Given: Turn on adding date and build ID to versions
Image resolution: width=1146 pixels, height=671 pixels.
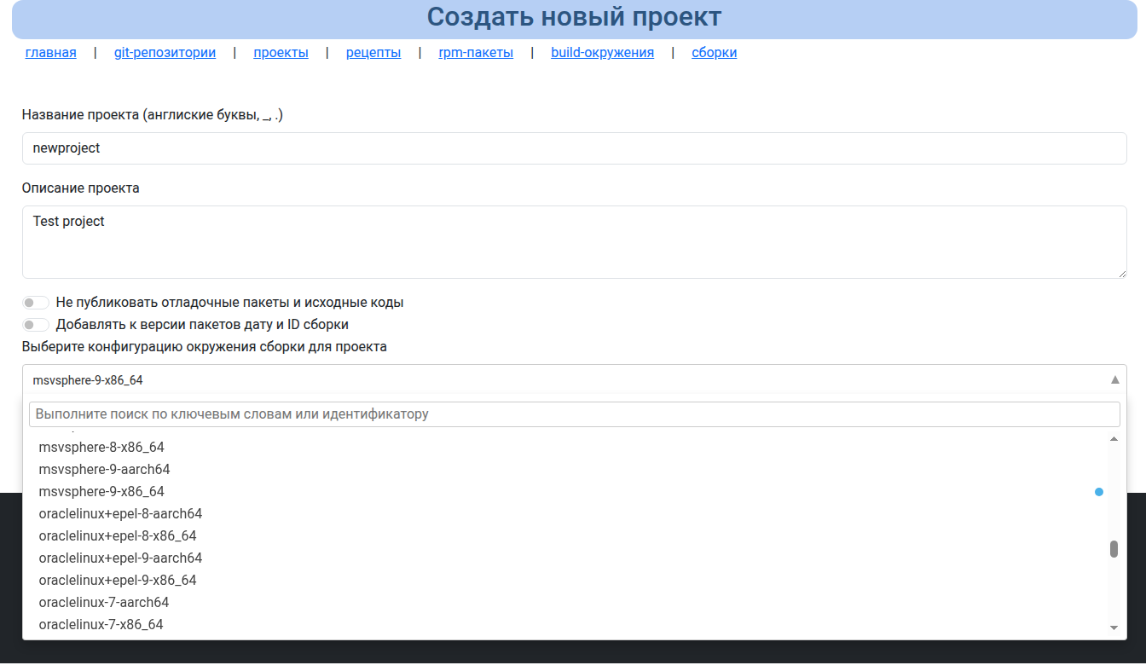Looking at the screenshot, I should [36, 324].
